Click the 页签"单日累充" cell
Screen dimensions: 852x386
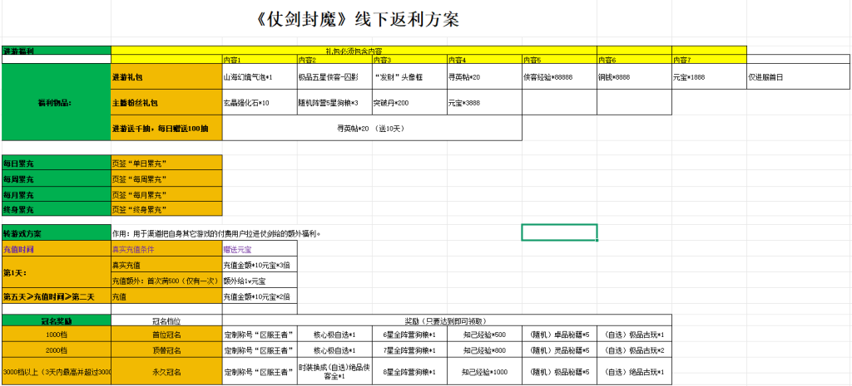point(166,164)
